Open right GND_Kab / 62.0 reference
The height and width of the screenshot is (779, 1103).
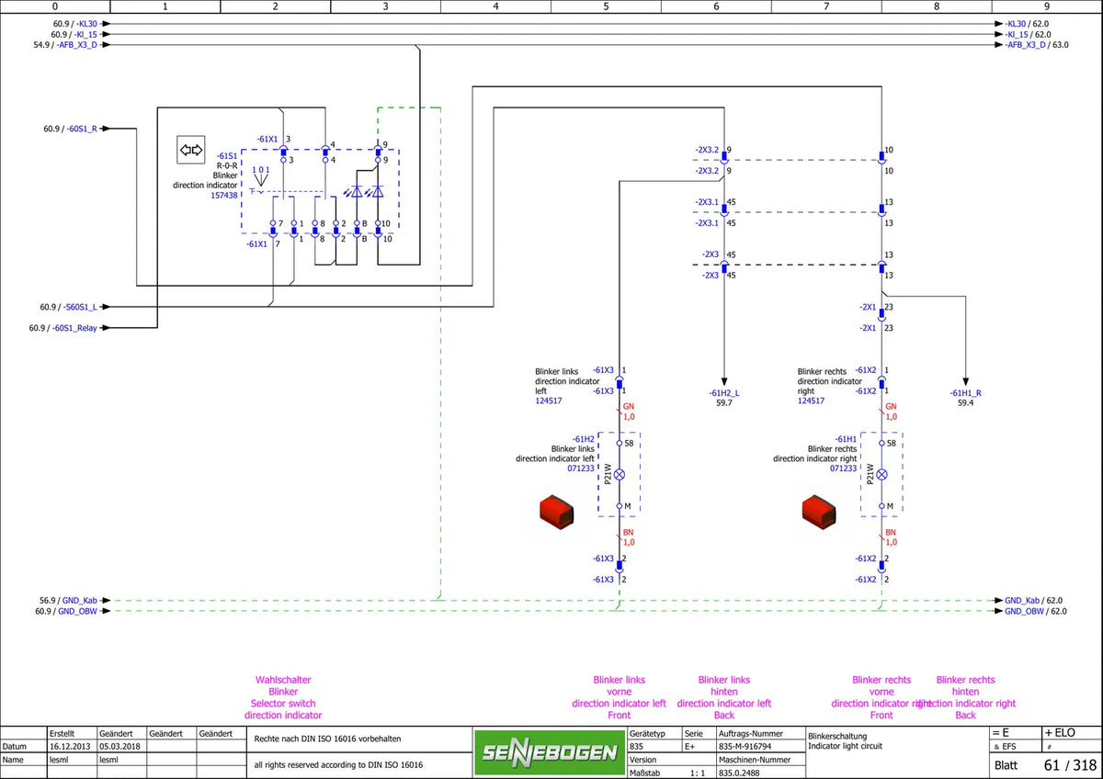click(x=1033, y=600)
